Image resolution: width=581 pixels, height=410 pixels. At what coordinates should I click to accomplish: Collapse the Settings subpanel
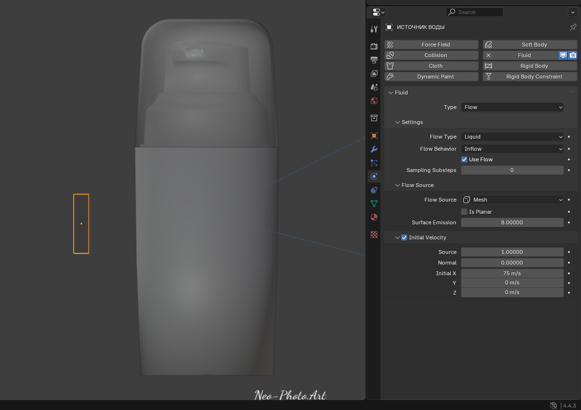(x=397, y=122)
